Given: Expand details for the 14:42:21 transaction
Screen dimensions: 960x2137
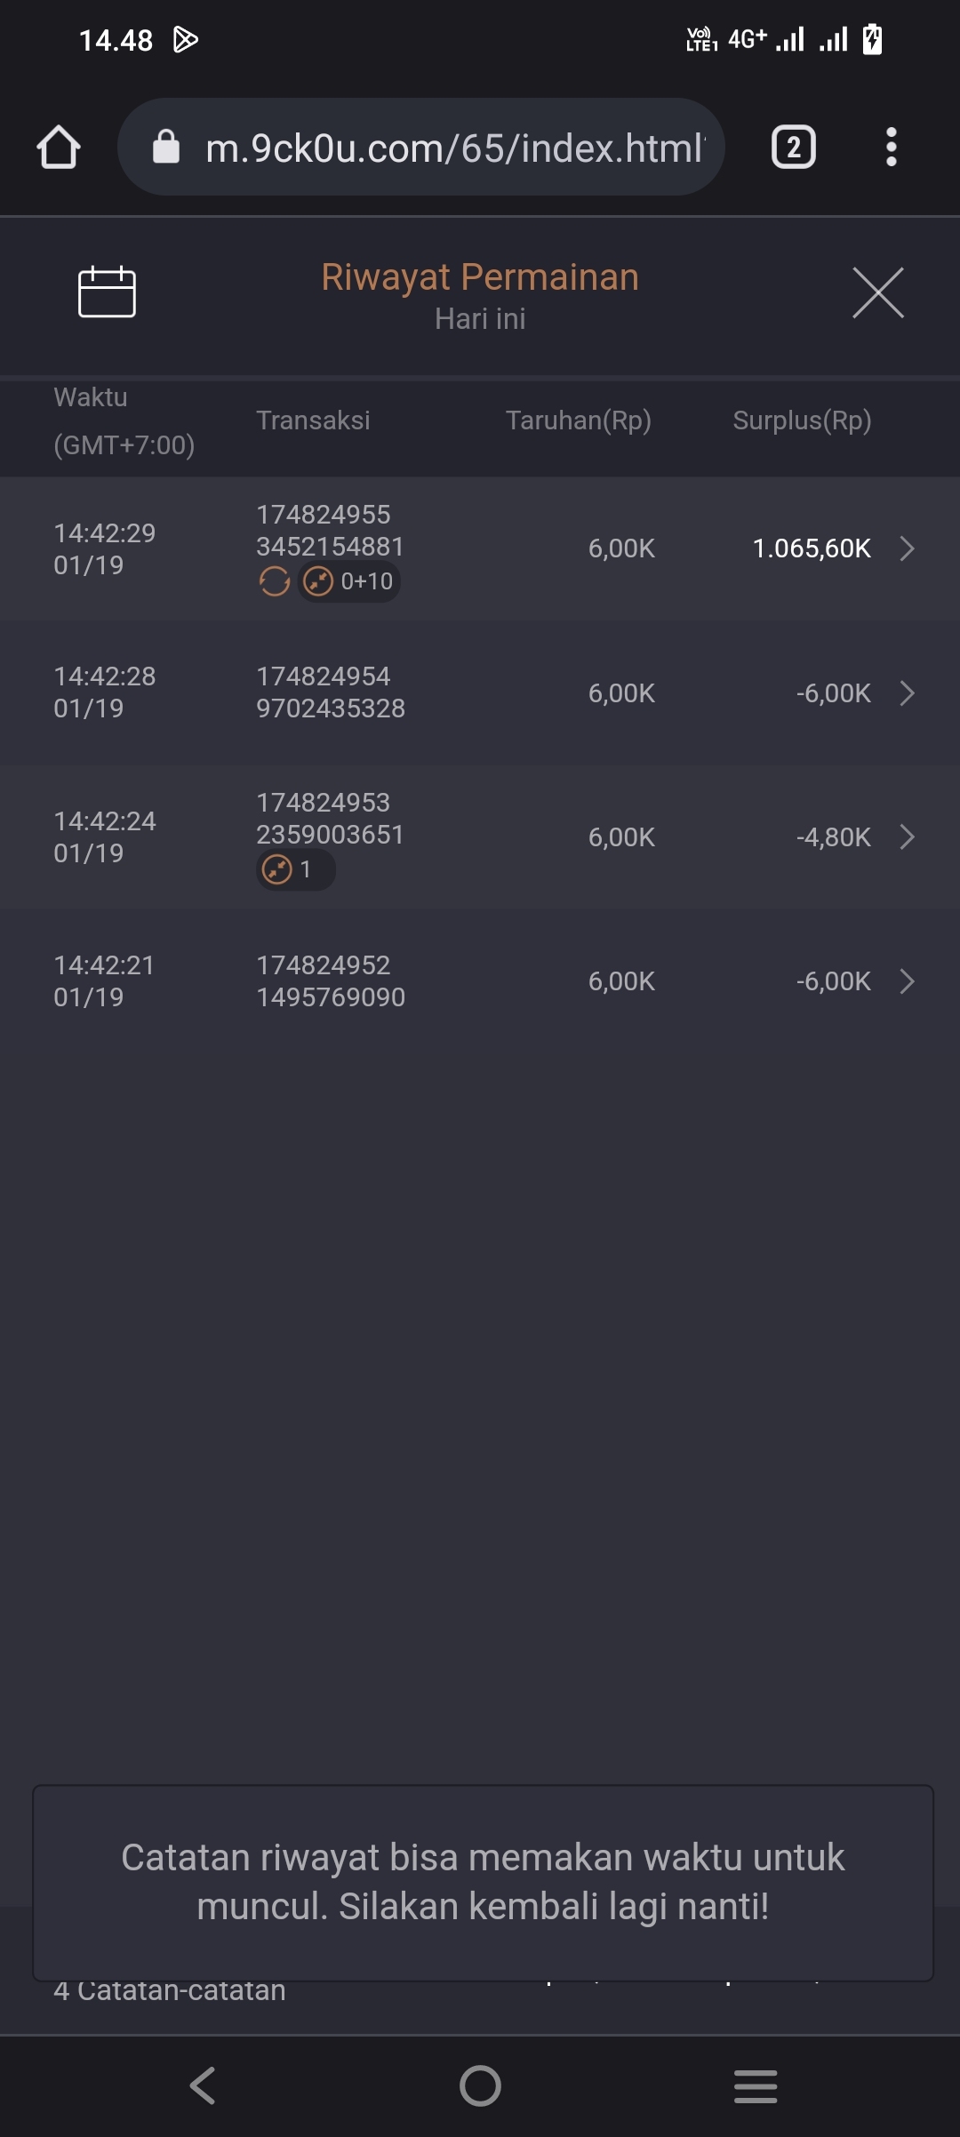Looking at the screenshot, I should click(x=907, y=981).
